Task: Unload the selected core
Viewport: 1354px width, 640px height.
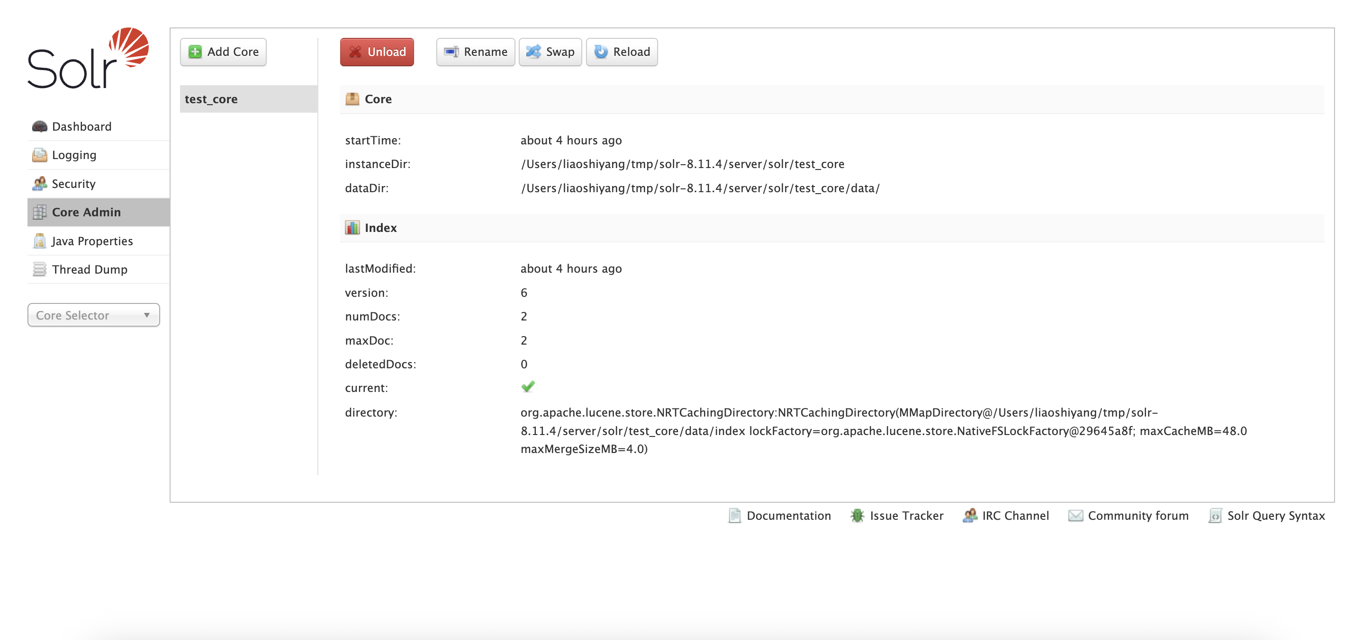Action: (377, 52)
